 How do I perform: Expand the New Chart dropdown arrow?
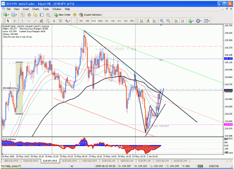[9, 15]
